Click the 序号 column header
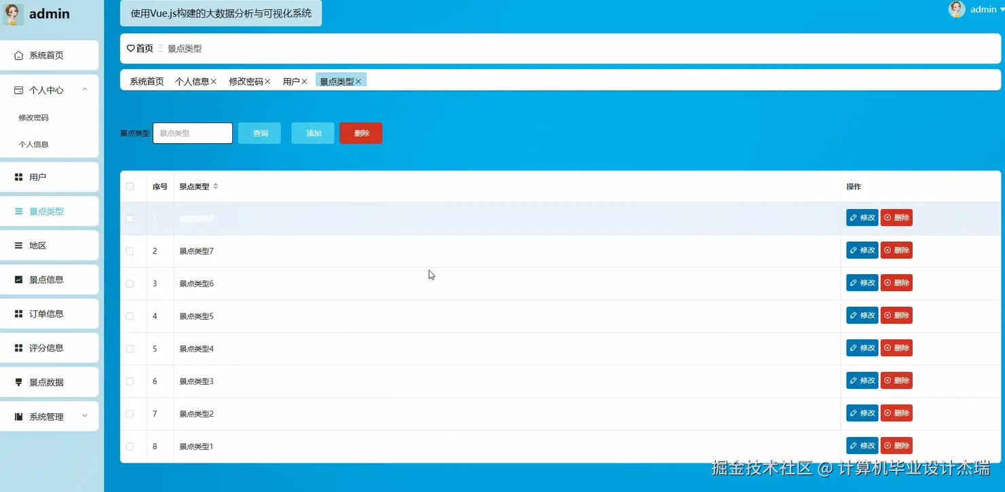The width and height of the screenshot is (1005, 492). [160, 187]
